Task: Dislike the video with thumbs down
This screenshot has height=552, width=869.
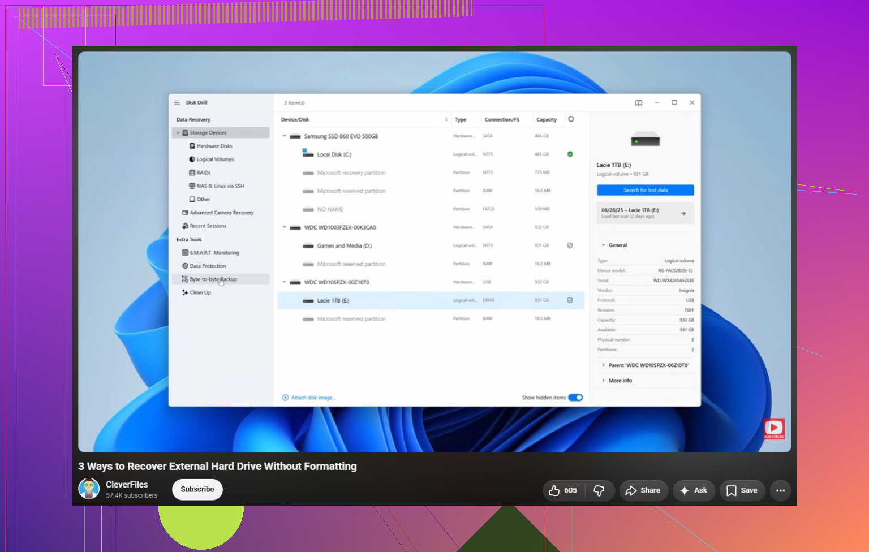Action: tap(599, 490)
